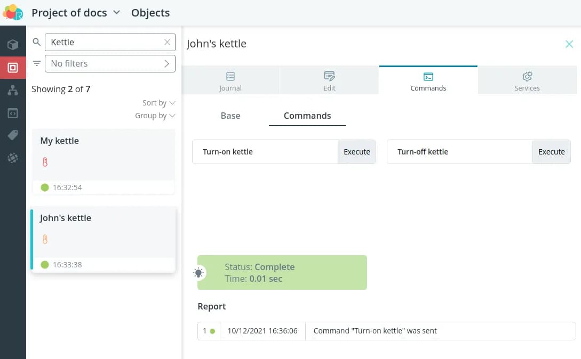
Task: Execute the Turn-on kettle command
Action: (356, 152)
